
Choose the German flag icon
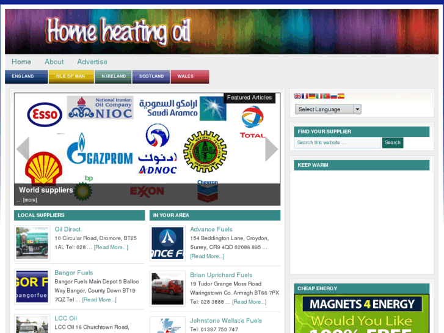click(312, 96)
